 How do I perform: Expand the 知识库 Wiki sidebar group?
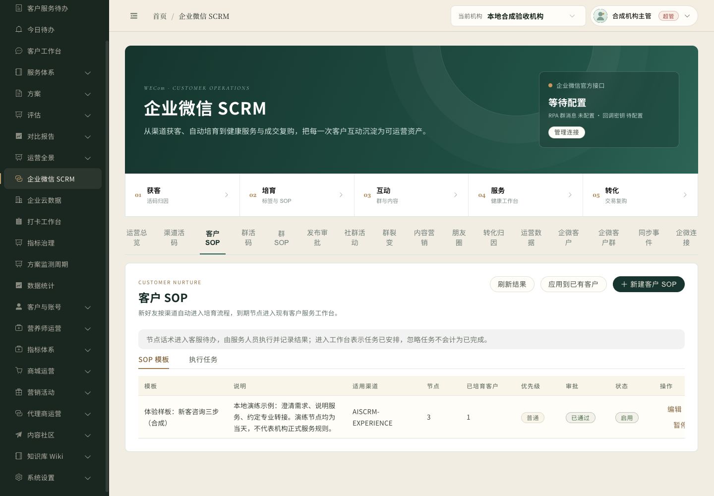point(54,456)
